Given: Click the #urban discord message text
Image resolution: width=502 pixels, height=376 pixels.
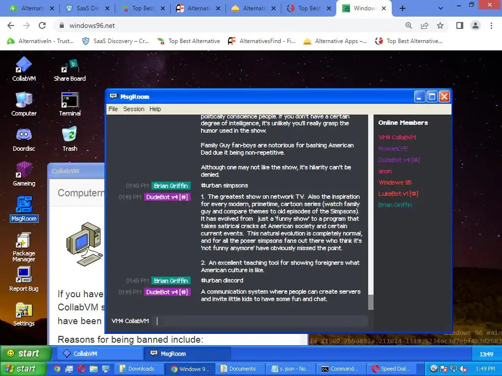Looking at the screenshot, I should 222,281.
